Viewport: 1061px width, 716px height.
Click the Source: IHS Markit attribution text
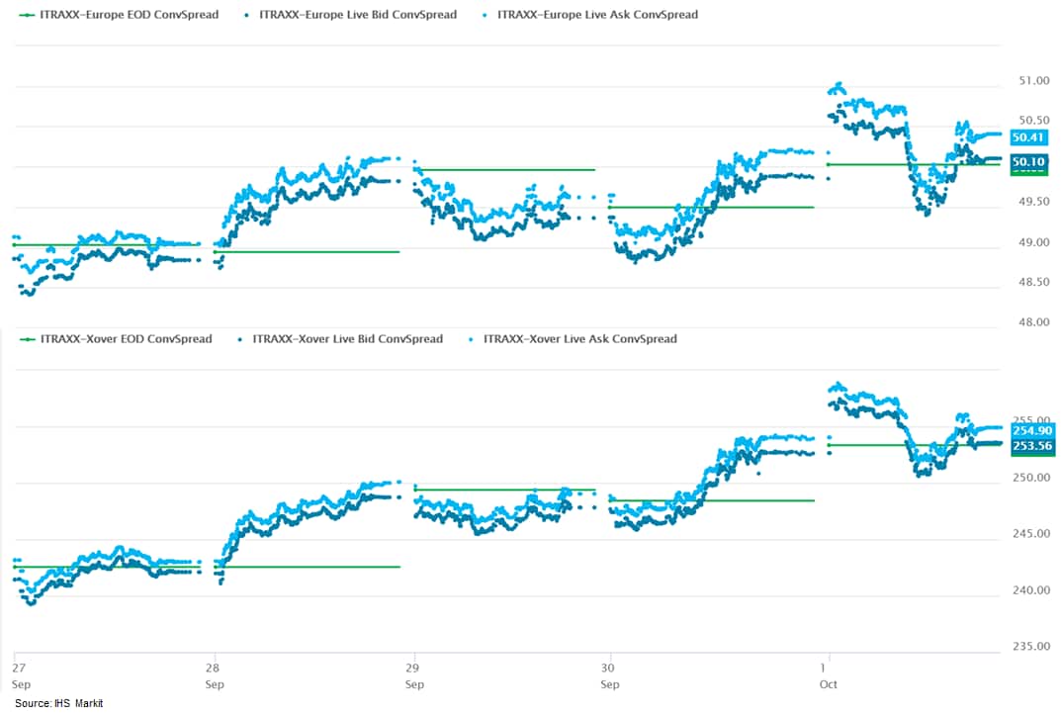tap(59, 703)
